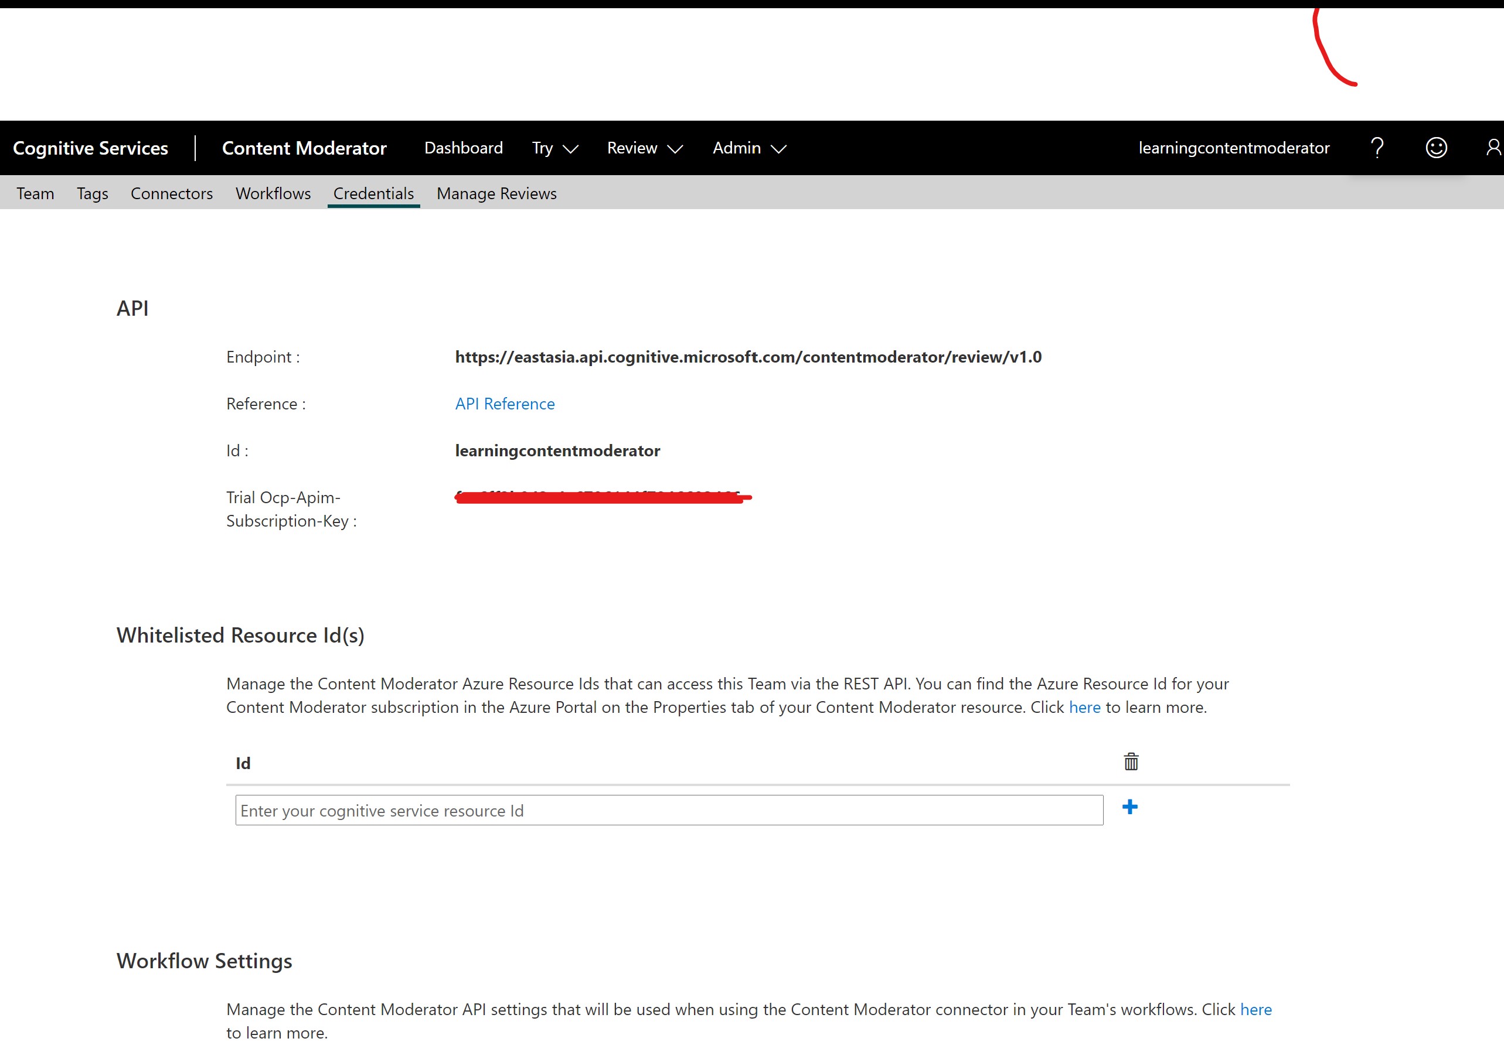
Task: Open the API Reference link
Action: 505,404
